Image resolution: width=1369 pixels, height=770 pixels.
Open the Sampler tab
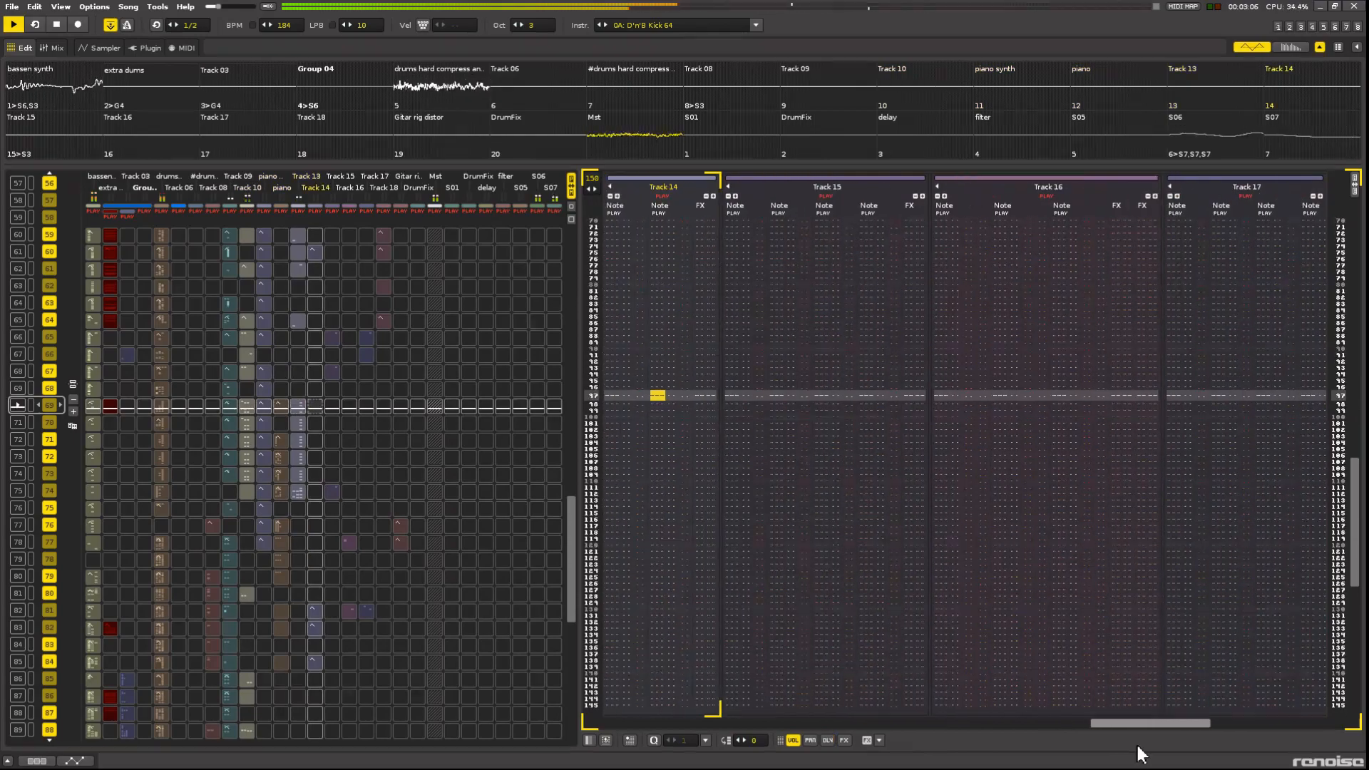pyautogui.click(x=99, y=48)
